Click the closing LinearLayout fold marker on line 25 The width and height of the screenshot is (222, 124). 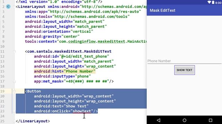coord(14,121)
